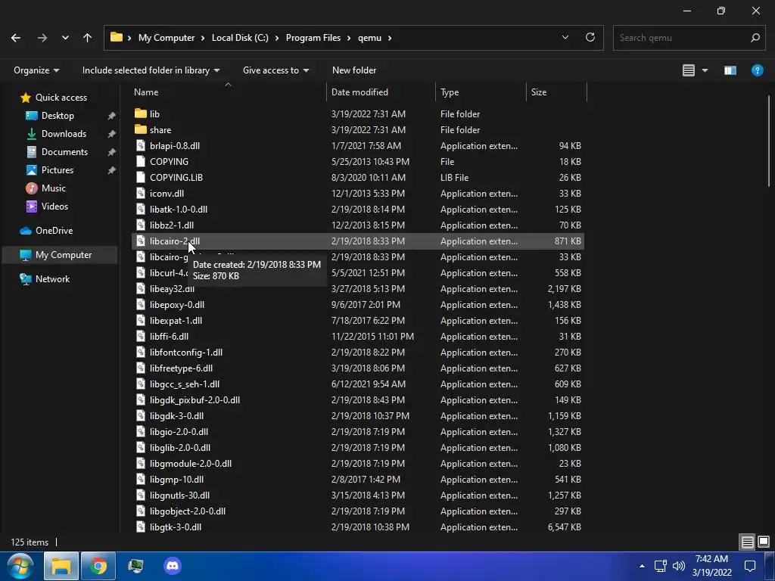Change the view layout icon
This screenshot has width=775, height=581.
pos(689,70)
